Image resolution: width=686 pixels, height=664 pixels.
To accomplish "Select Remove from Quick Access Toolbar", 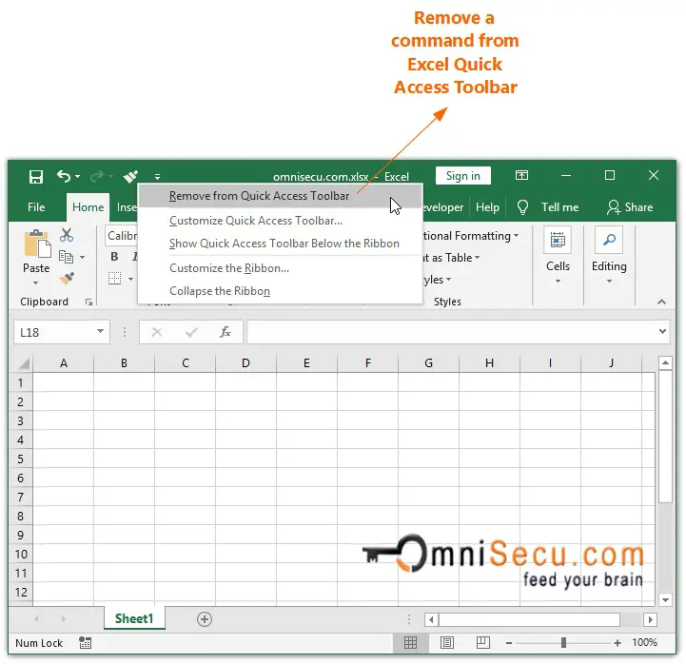I will [x=280, y=196].
